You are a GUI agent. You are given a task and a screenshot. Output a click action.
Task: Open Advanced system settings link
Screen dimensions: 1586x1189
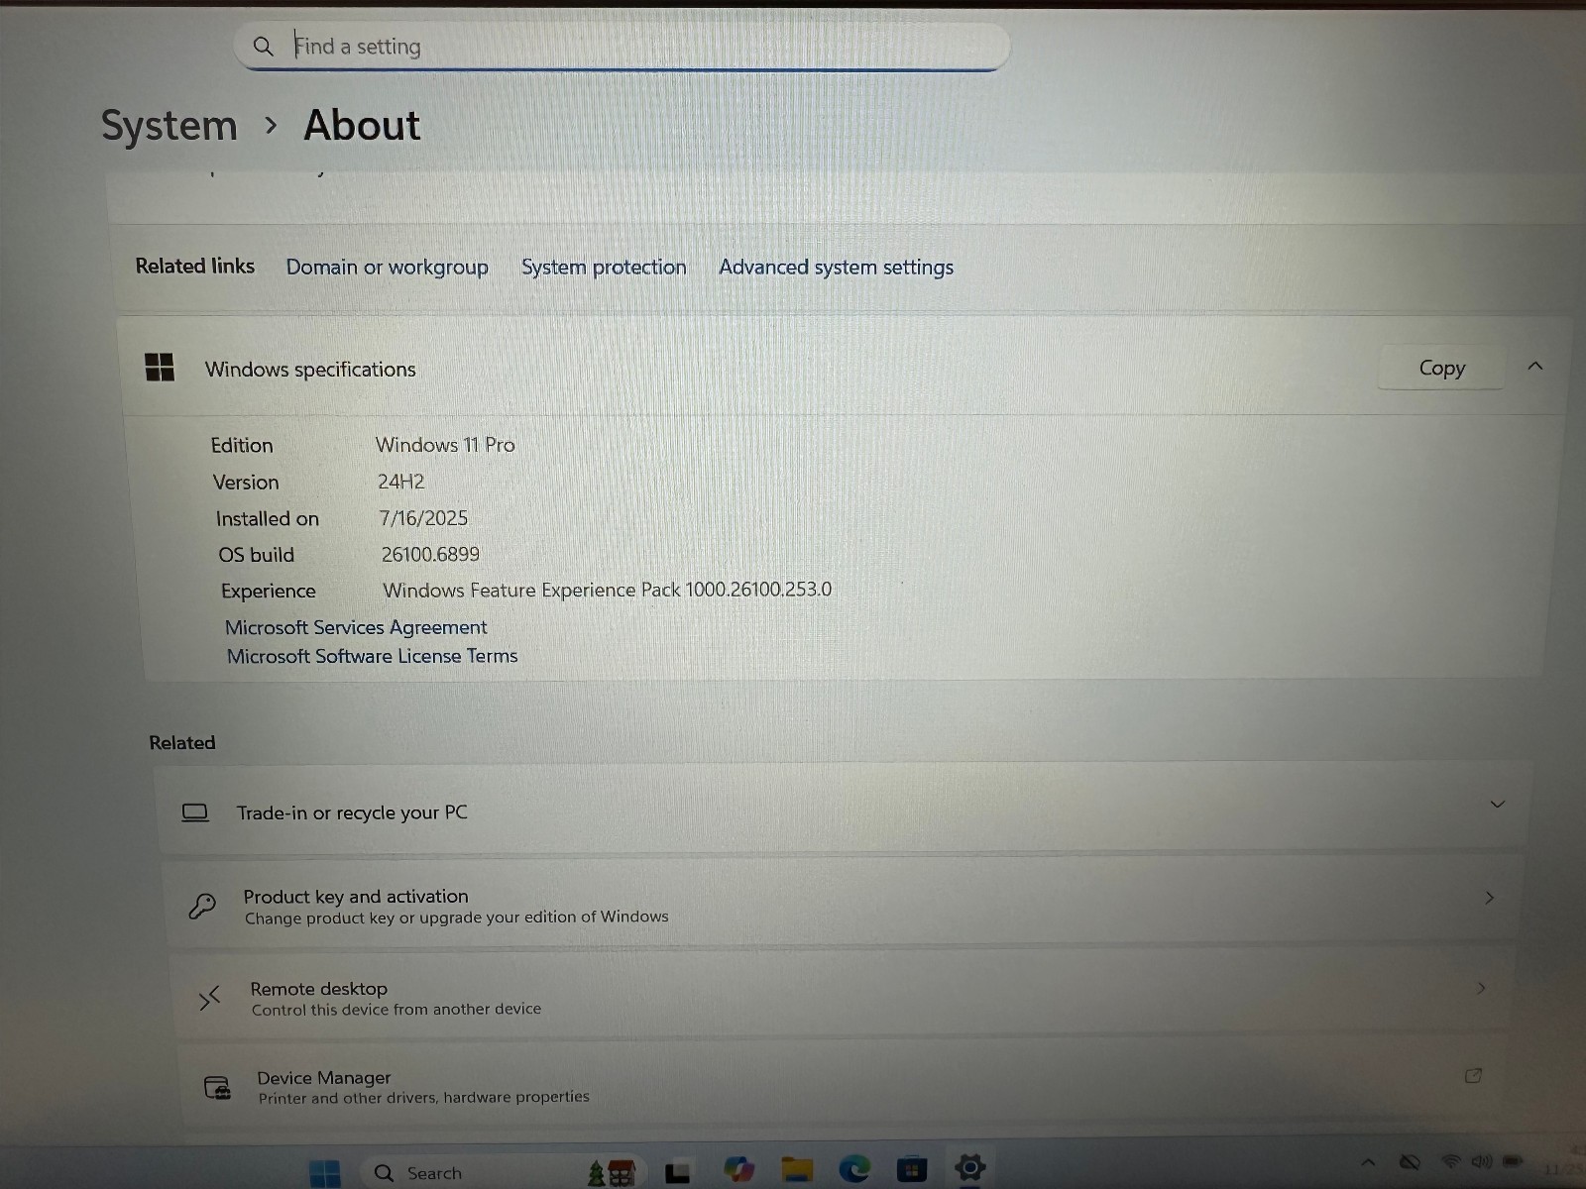coord(836,267)
